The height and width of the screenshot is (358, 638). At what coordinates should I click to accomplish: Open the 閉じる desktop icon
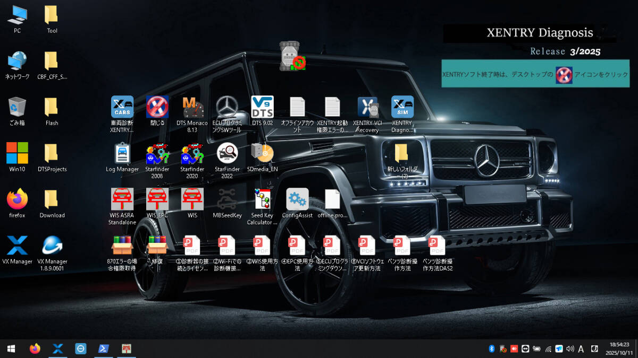click(x=157, y=111)
